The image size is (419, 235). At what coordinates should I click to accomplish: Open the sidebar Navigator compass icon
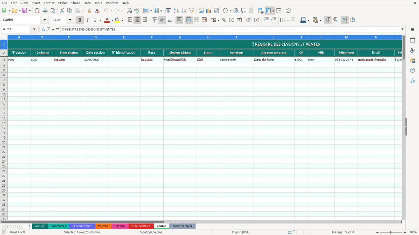(x=412, y=70)
